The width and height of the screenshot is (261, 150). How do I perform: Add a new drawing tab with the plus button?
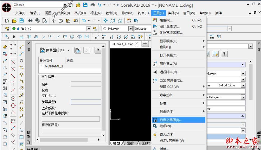(145, 44)
